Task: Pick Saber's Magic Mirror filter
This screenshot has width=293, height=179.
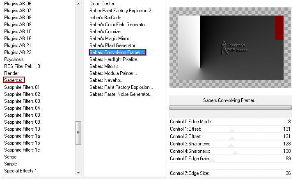Action: coord(111,39)
